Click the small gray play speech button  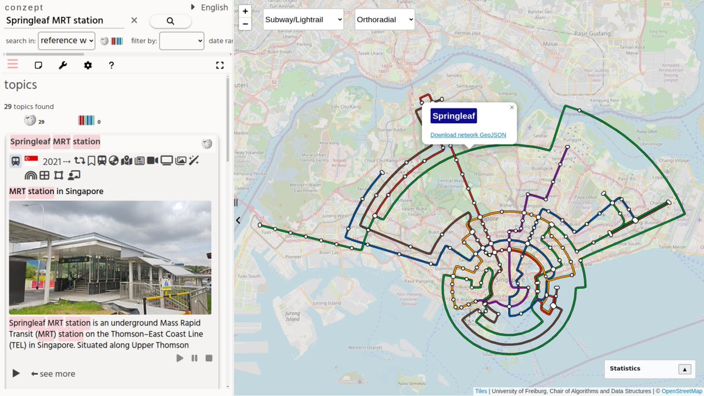[x=180, y=358]
